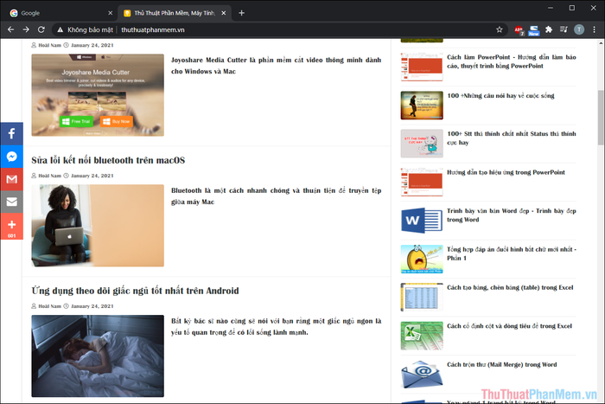Open Cách cố định cột và dòng tiêu đề
The image size is (605, 404).
509,326
